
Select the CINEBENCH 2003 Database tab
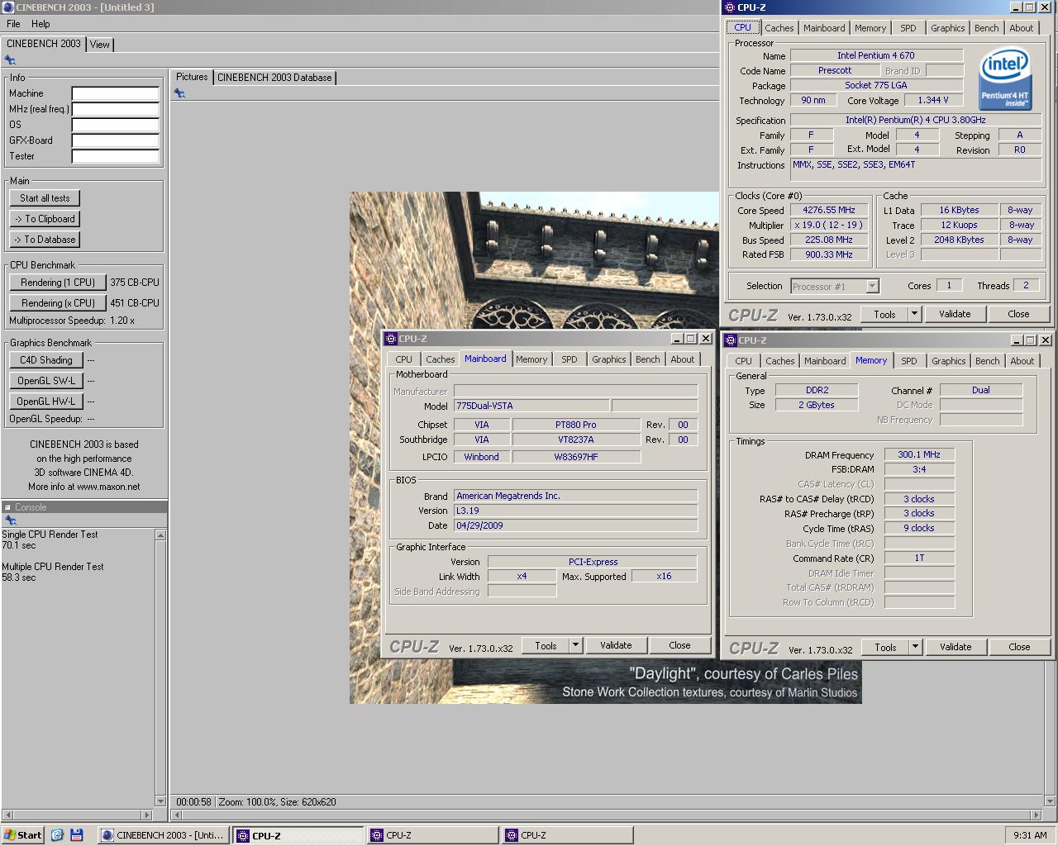[274, 78]
